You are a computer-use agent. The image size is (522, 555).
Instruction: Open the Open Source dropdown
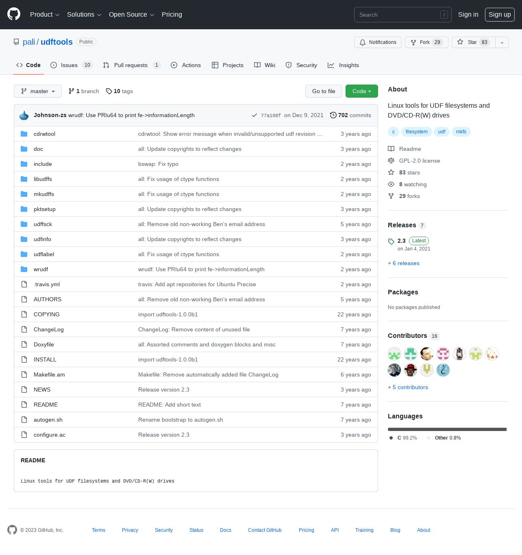(x=131, y=14)
